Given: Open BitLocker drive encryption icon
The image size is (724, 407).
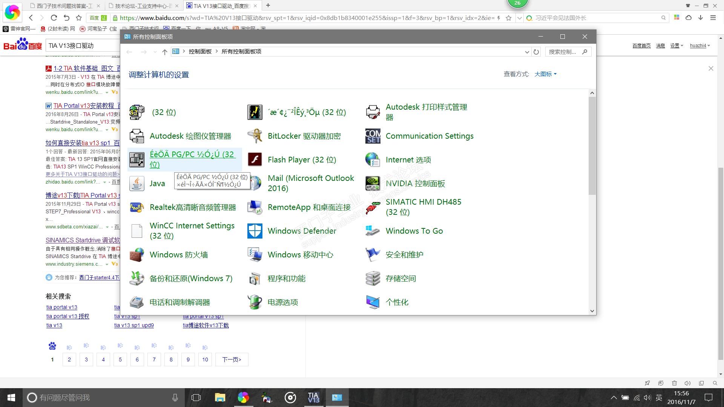Looking at the screenshot, I should [255, 136].
